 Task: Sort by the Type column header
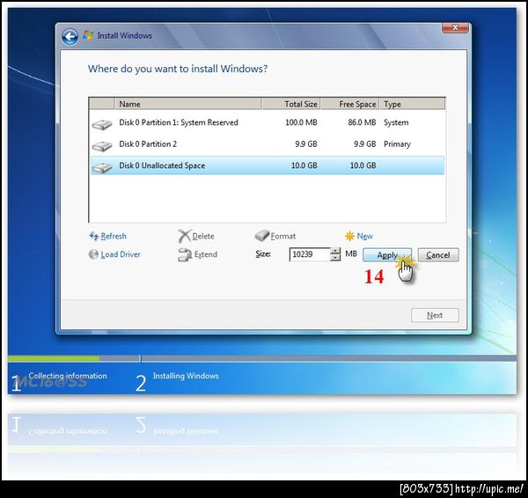[x=413, y=104]
